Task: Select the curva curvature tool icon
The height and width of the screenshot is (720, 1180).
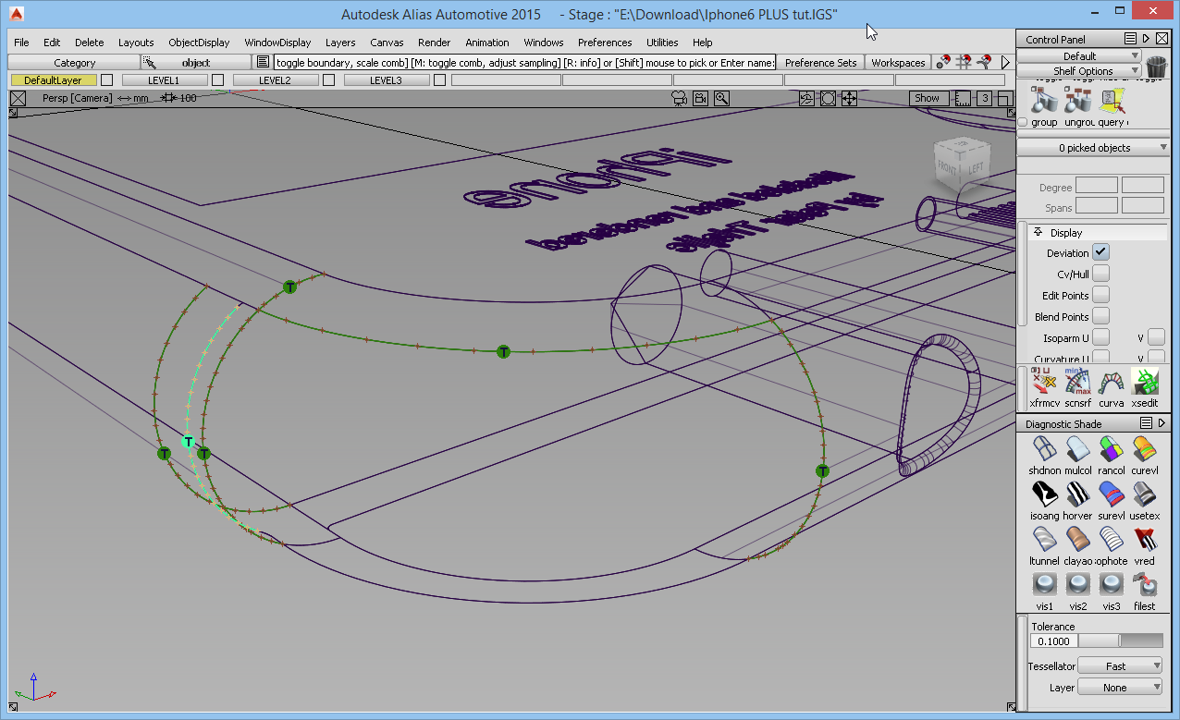Action: coord(1112,382)
